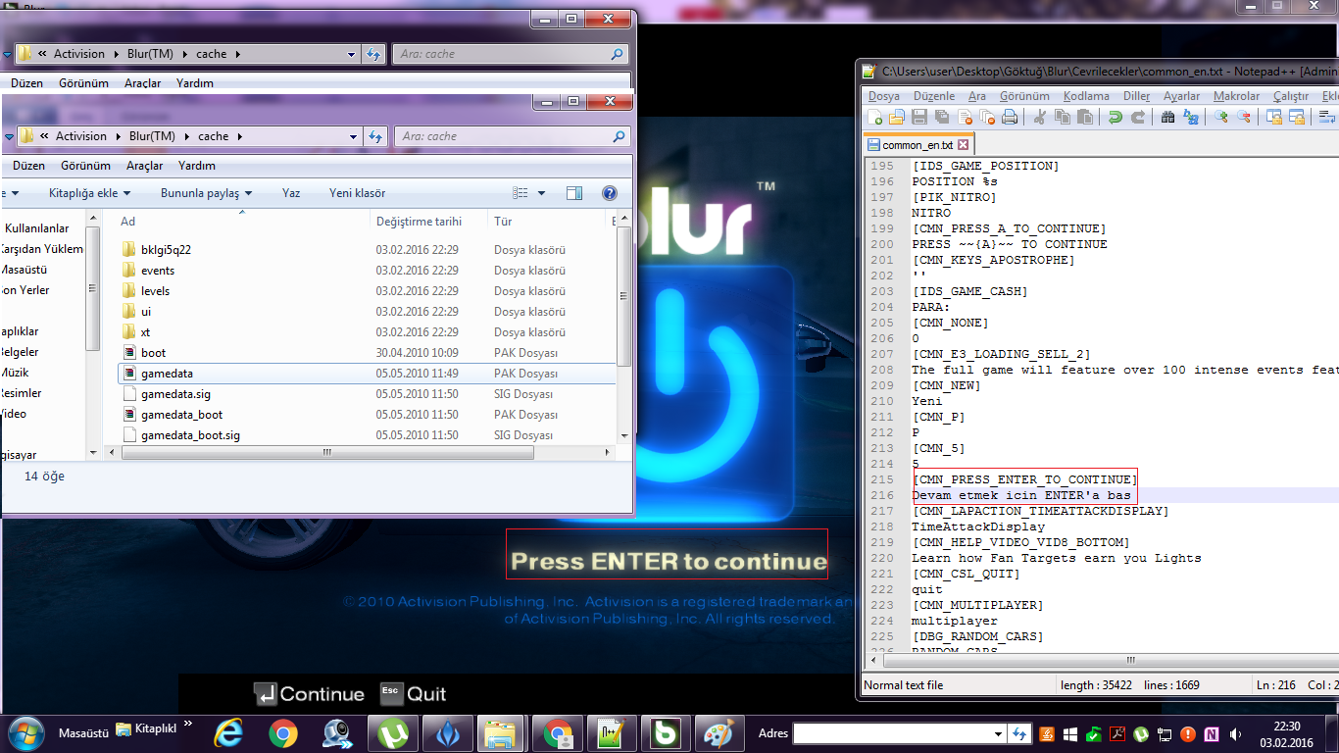Select the common_en.txt document tab
Viewport: 1339px width, 753px height.
pos(917,144)
